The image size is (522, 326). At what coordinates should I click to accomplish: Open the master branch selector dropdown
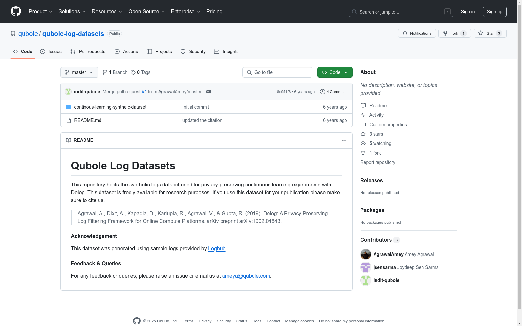point(79,72)
